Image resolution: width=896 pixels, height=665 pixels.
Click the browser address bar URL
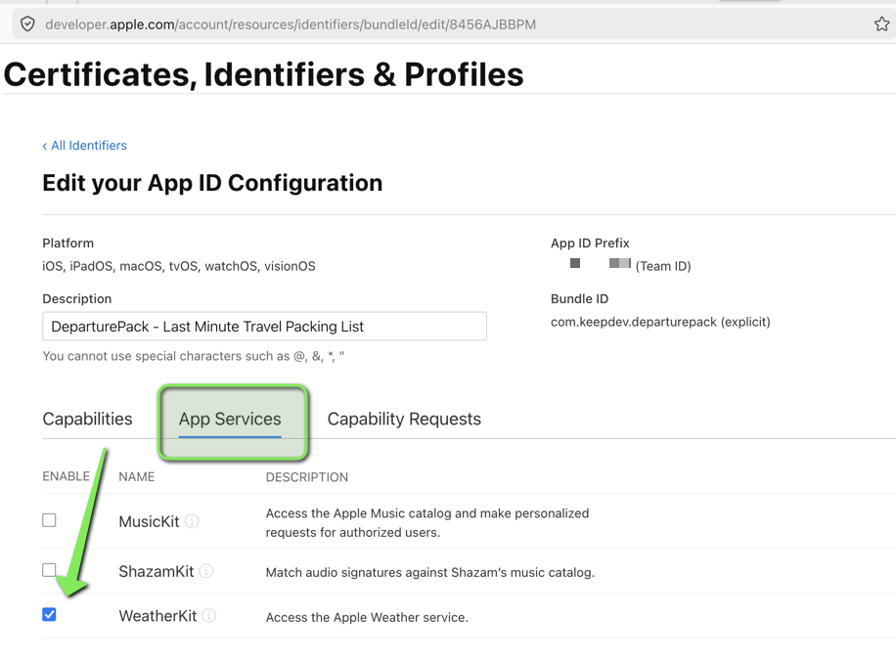(291, 24)
